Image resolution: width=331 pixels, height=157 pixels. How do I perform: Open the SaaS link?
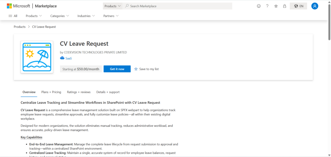(x=69, y=58)
